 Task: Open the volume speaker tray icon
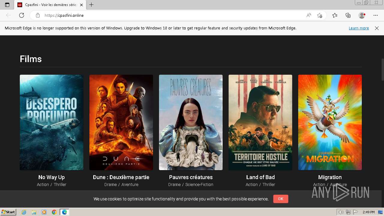[341, 212]
